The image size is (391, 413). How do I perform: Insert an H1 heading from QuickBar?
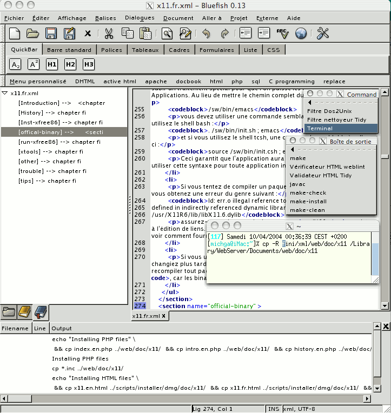52,65
